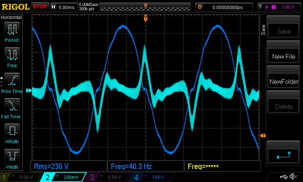303x182 pixels.
Task: Select the Save side tab
Action: 263,30
